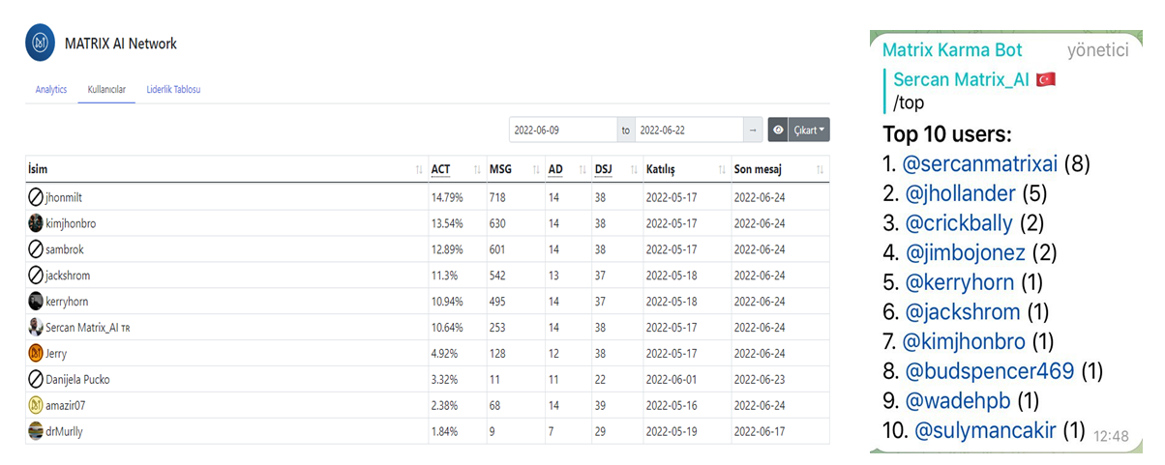The image size is (1165, 465).
Task: Select the amazir07 name cell
Action: point(226,405)
